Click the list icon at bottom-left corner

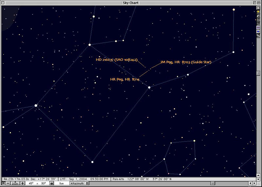pyautogui.click(x=3, y=183)
